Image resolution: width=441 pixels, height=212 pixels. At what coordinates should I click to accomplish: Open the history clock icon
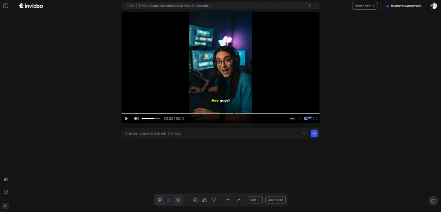(6, 191)
